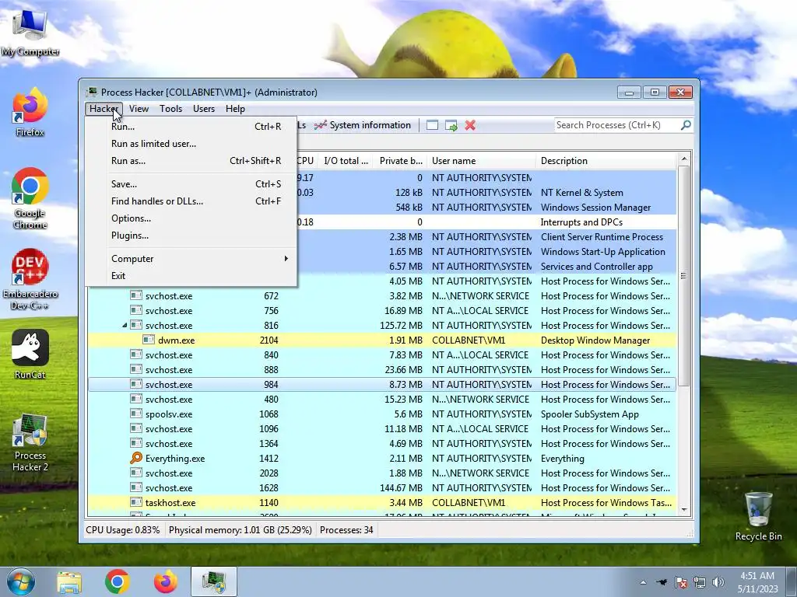Click the Search Processes input field
This screenshot has height=597, width=797.
tap(616, 125)
